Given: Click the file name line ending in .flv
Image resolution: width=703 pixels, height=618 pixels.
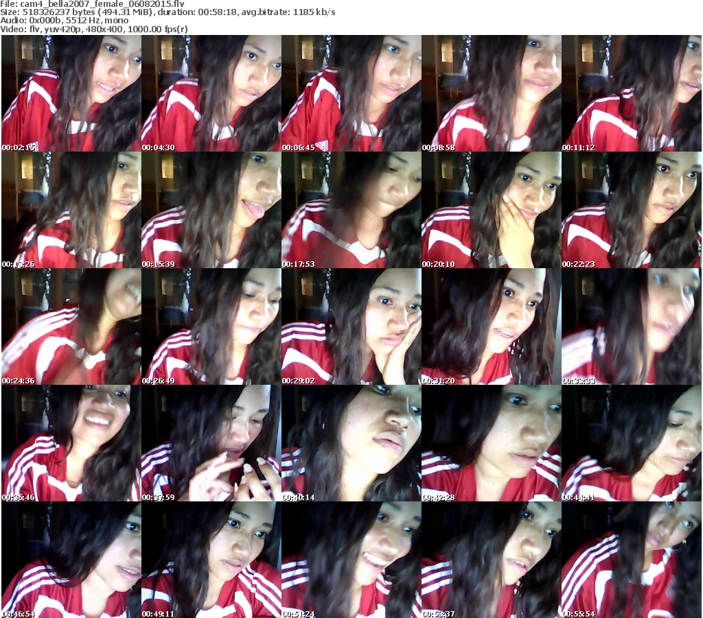Looking at the screenshot, I should coord(93,4).
